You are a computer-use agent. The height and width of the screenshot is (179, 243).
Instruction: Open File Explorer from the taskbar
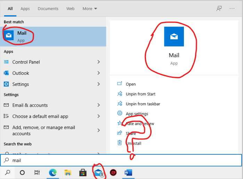coord(68,172)
